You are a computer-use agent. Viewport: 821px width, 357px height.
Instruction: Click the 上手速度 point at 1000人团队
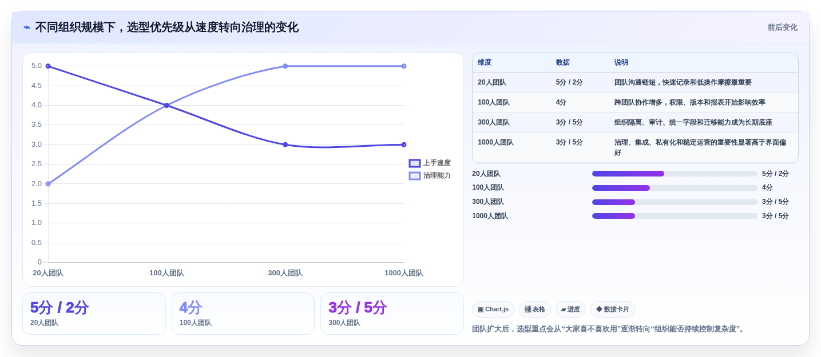point(404,145)
